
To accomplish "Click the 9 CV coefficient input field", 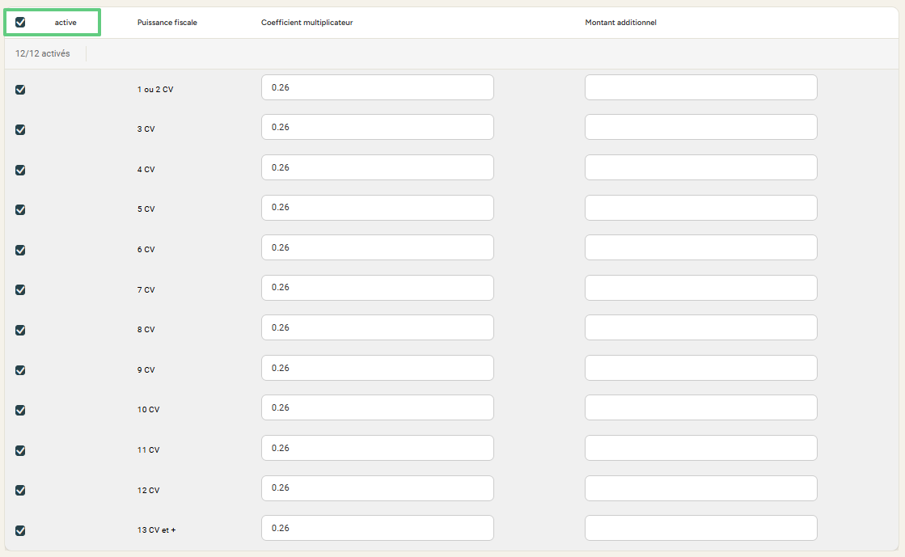I will pos(378,368).
